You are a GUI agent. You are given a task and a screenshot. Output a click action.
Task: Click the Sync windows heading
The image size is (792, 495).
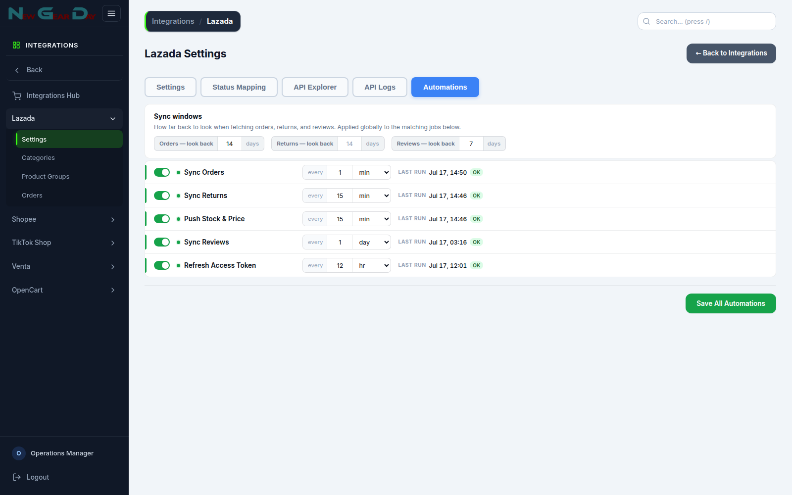(178, 116)
